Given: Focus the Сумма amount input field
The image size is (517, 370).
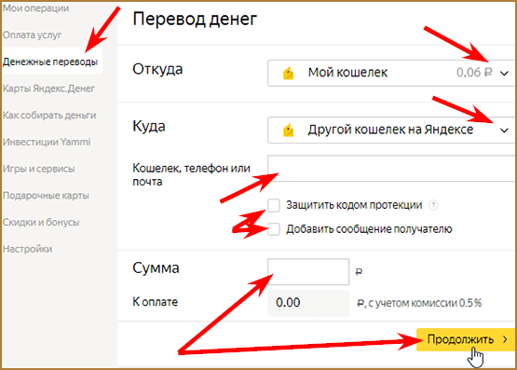Looking at the screenshot, I should coord(308,272).
